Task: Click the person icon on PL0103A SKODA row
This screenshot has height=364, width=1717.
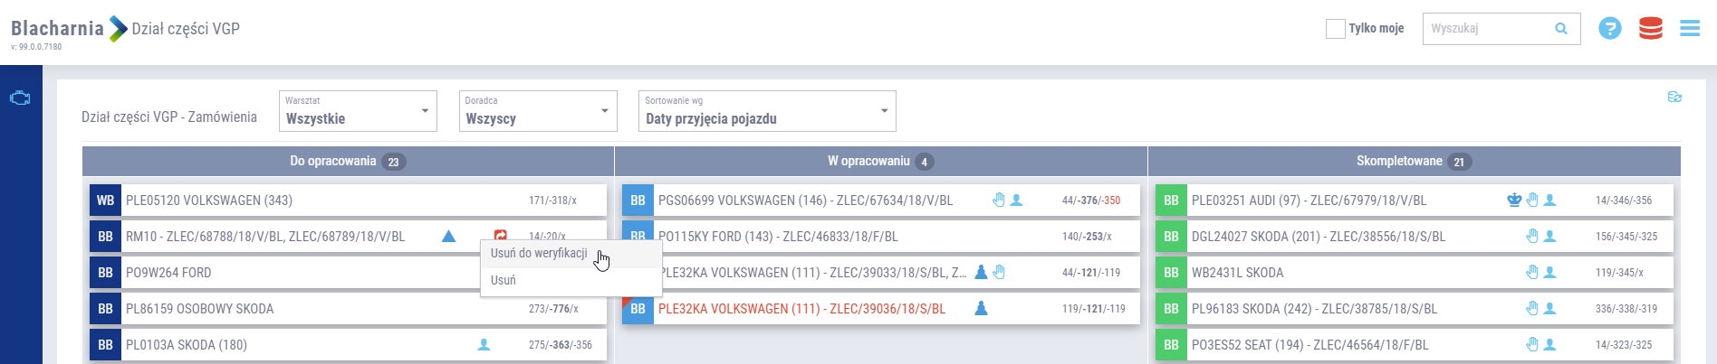Action: click(x=484, y=345)
